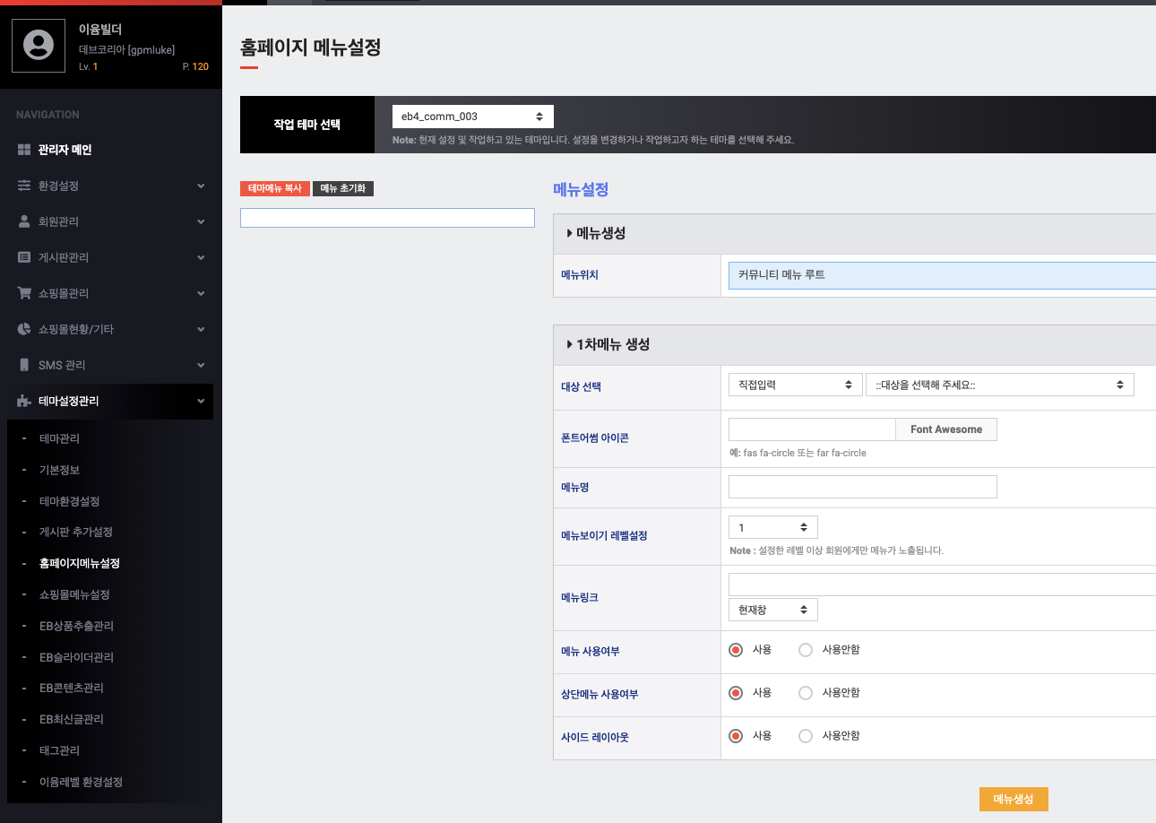Viewport: 1156px width, 823px height.
Task: Click the 이윰빌더 username text
Action: pos(100,30)
